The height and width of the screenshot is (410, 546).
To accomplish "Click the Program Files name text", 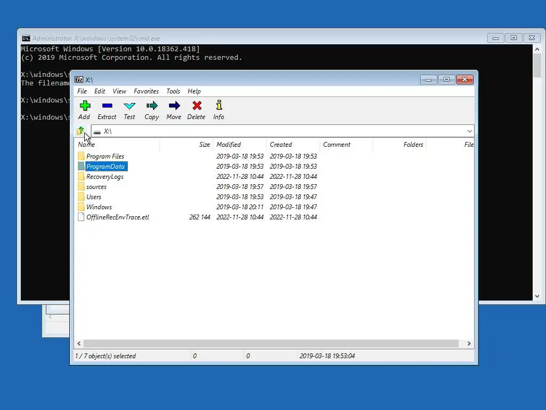I will click(x=105, y=156).
